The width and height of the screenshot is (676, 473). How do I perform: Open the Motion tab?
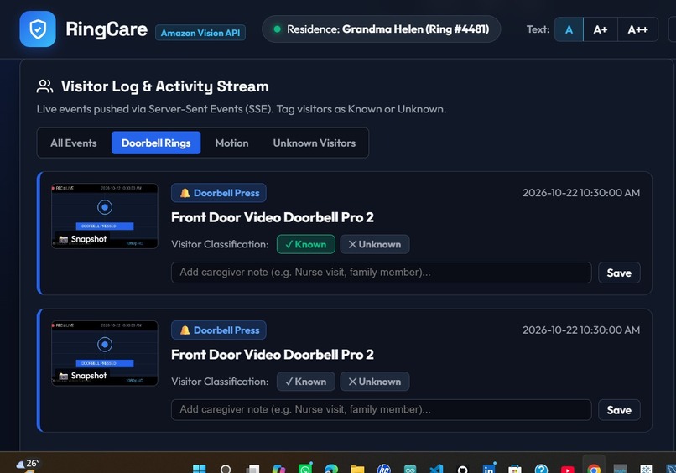point(231,143)
